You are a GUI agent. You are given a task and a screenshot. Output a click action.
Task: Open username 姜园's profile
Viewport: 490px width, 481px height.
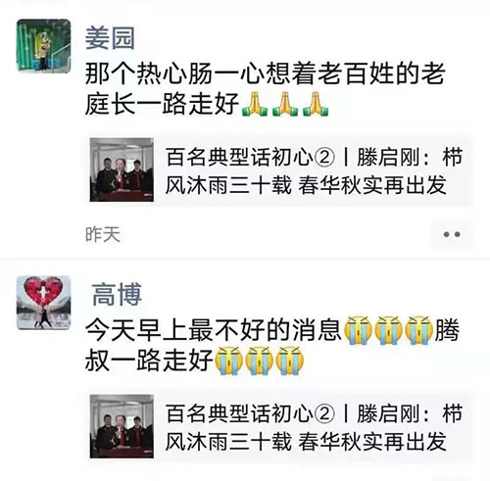pyautogui.click(x=110, y=38)
